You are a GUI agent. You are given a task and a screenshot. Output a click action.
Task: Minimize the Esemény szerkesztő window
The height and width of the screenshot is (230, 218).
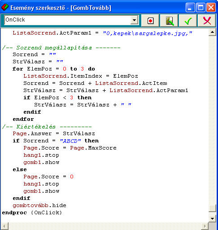click(x=190, y=7)
